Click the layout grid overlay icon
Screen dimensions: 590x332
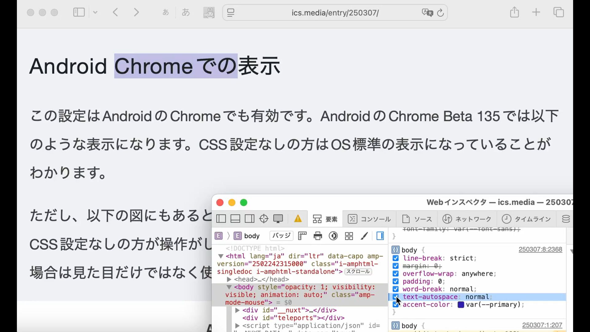tap(349, 236)
